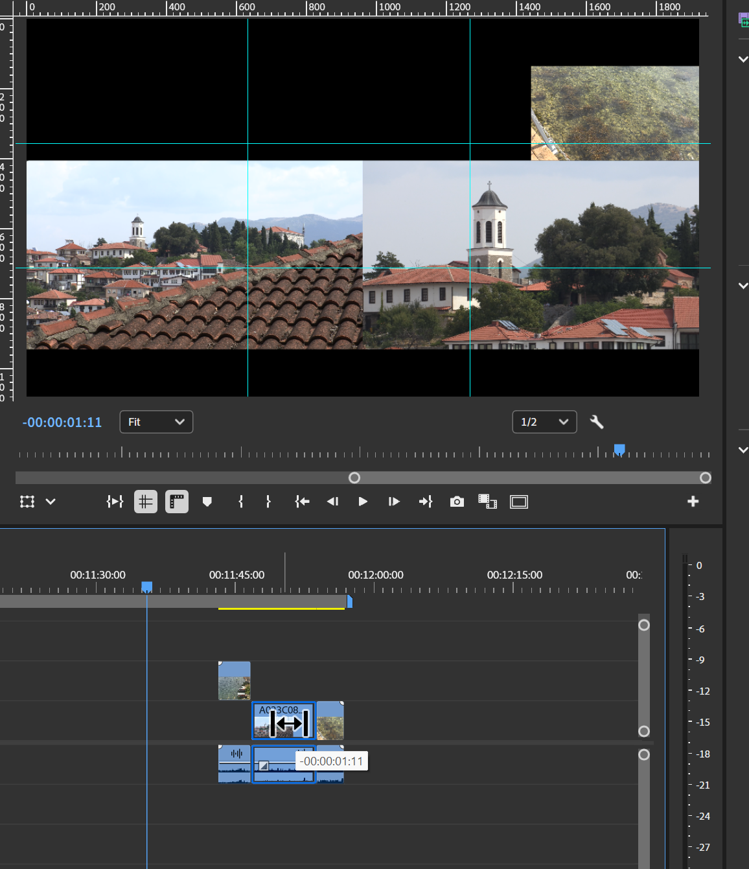
Task: Select the trim tool in the toolbar
Action: coord(115,501)
